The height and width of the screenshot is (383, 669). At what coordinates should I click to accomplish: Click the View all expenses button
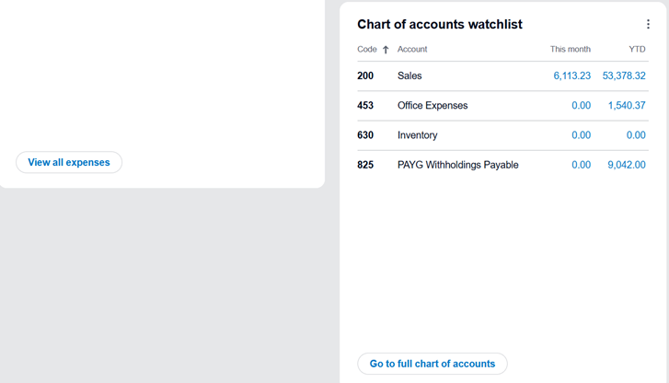[69, 162]
